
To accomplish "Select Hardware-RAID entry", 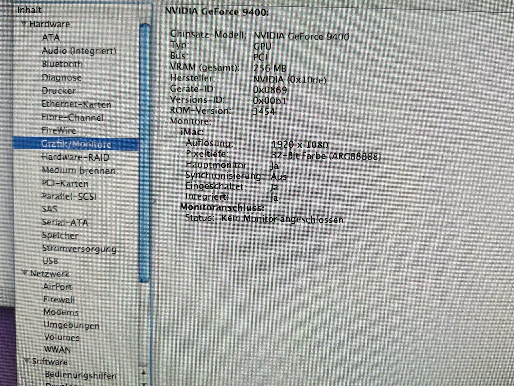I will tap(75, 157).
